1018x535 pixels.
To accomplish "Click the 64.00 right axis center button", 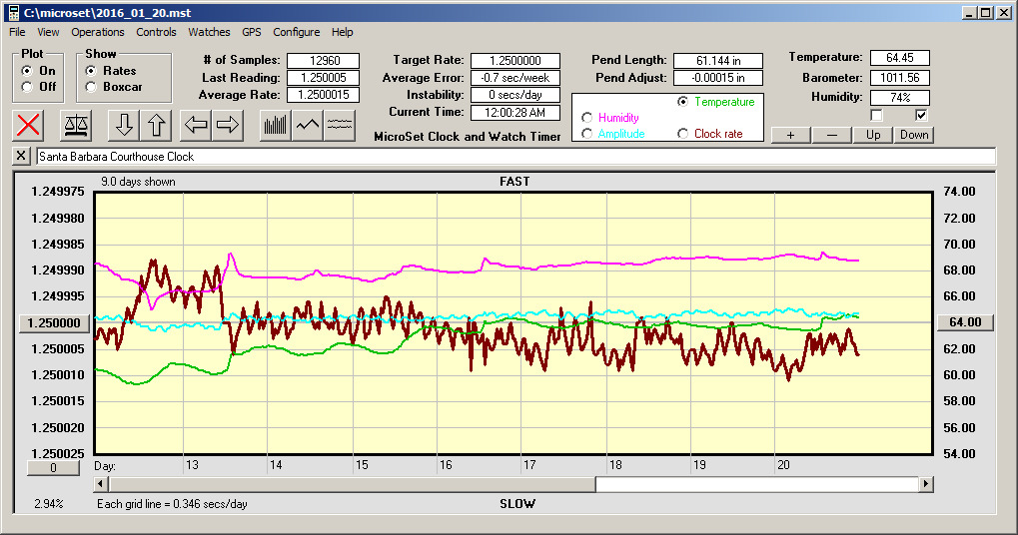I will pyautogui.click(x=965, y=322).
